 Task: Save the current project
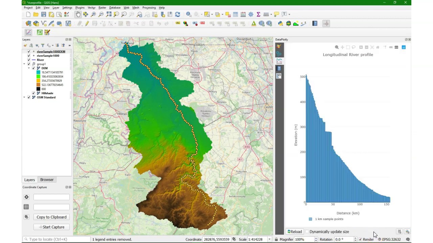[x=44, y=14]
